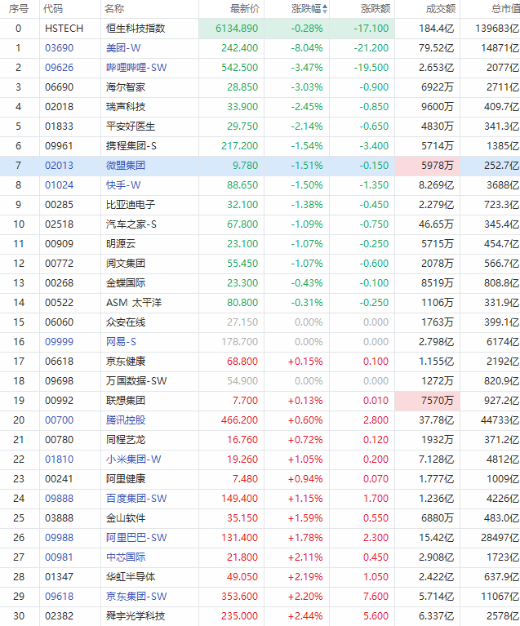Select the 海尔智家 row name
The image size is (520, 626).
coord(126,87)
